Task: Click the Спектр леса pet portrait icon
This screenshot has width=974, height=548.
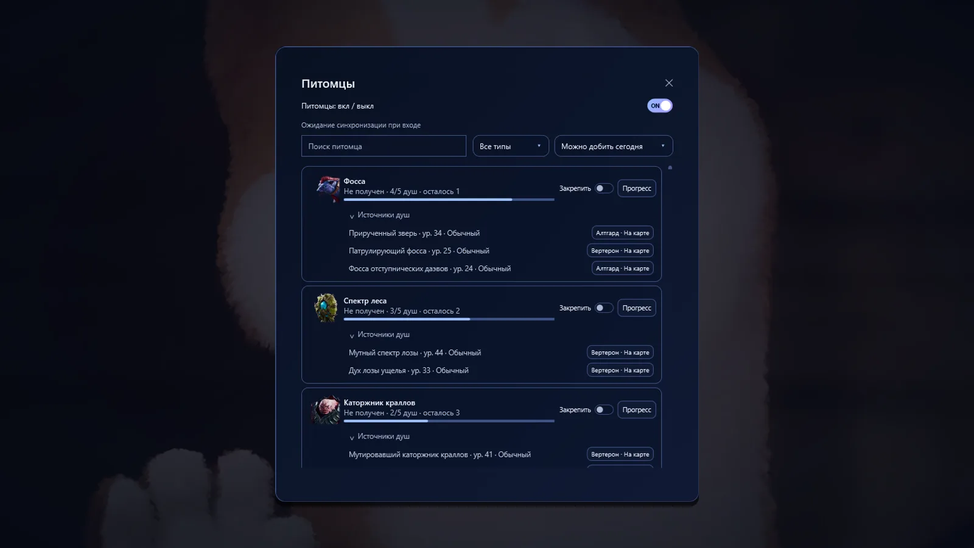Action: [326, 307]
